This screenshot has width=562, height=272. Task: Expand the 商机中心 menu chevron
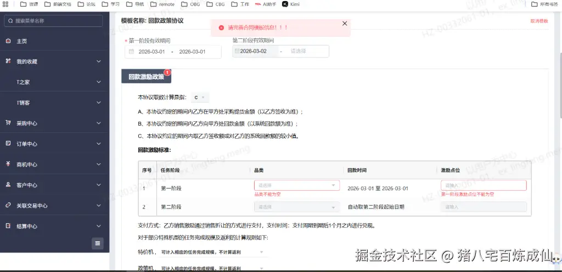click(x=99, y=165)
